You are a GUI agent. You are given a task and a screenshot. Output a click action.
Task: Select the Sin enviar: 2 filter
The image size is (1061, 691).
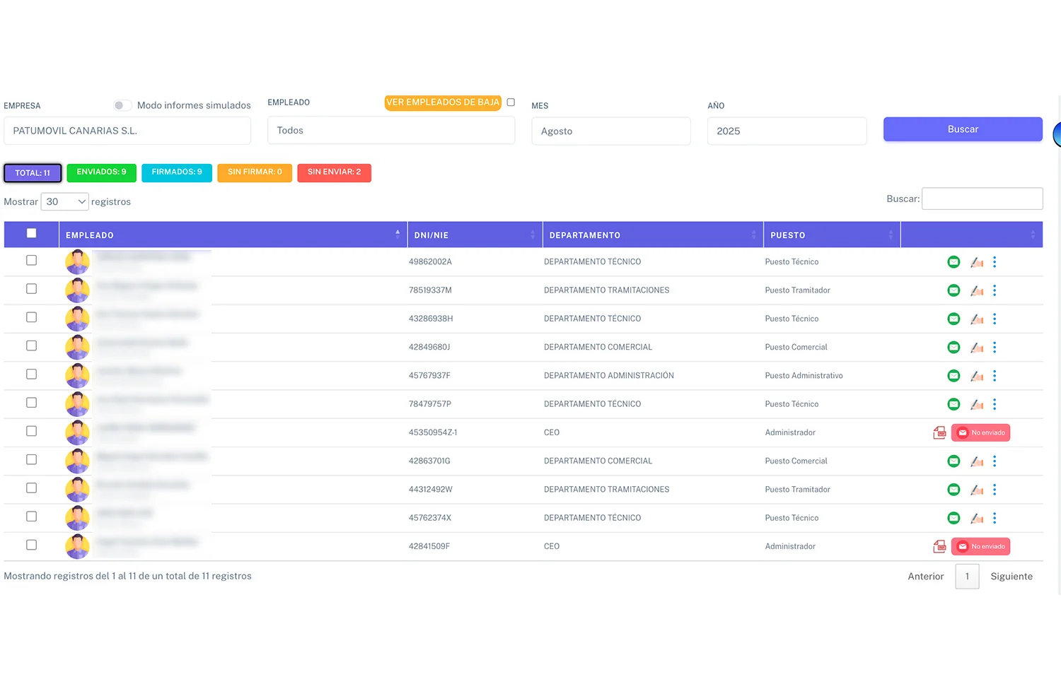coord(334,172)
